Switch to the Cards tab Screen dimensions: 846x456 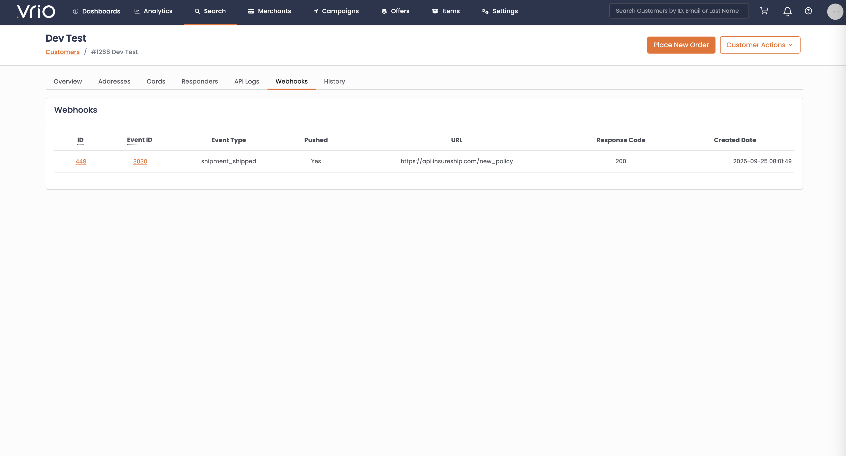point(156,82)
